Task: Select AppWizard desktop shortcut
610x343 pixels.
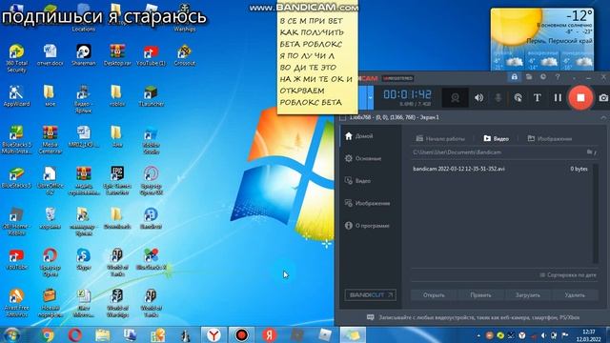Action: tap(16, 96)
